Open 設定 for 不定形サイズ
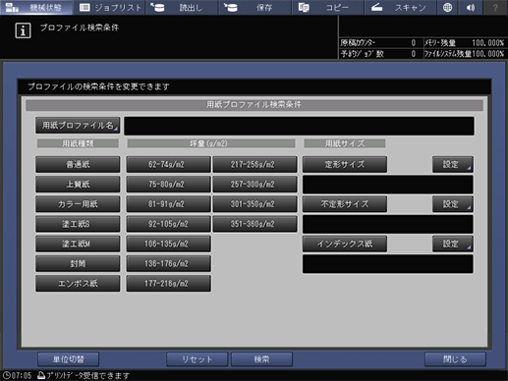Image resolution: width=508 pixels, height=381 pixels. point(453,204)
